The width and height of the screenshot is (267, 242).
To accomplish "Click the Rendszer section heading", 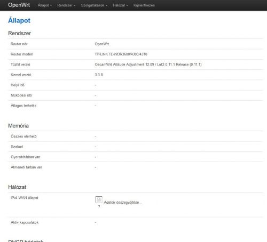I will [19, 33].
